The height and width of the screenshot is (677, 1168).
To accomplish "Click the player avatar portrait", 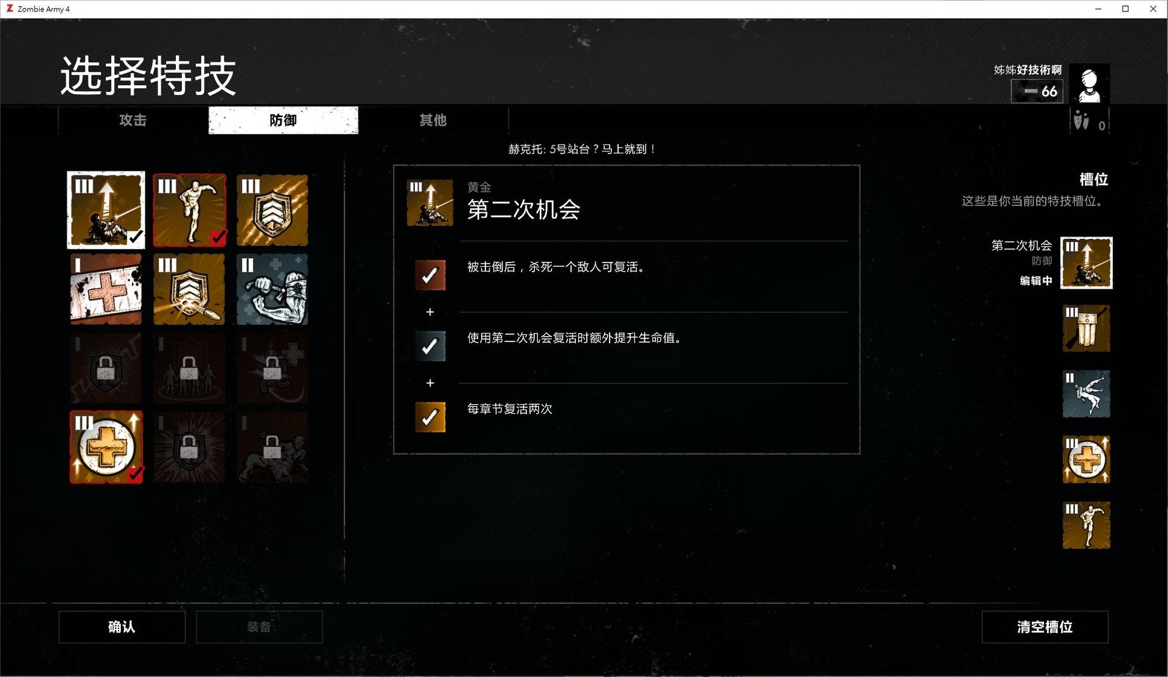I will tap(1089, 84).
